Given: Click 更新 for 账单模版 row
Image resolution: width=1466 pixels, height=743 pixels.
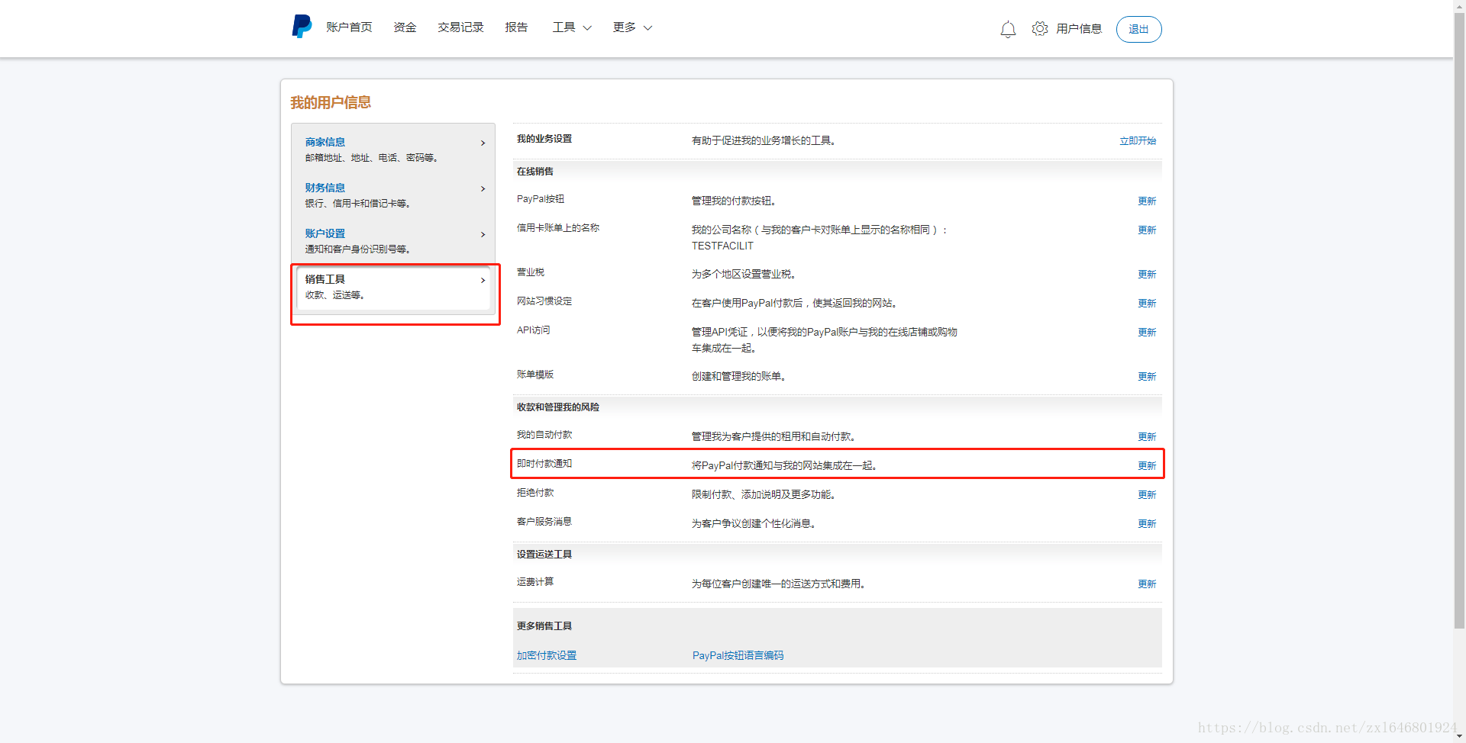Looking at the screenshot, I should [1147, 376].
